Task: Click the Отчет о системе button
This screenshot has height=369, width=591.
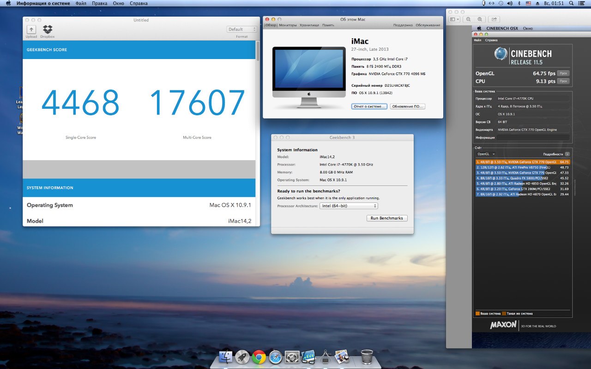Action: [x=369, y=107]
